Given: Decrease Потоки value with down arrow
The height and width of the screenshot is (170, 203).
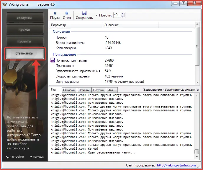Looking at the screenshot, I should pyautogui.click(x=123, y=16).
